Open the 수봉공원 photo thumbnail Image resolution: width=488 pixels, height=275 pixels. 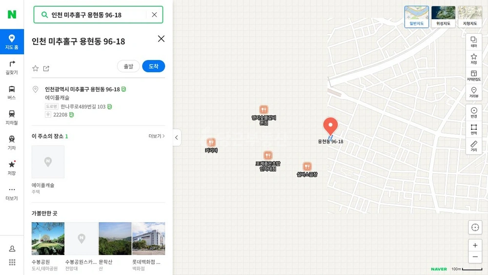(48, 238)
